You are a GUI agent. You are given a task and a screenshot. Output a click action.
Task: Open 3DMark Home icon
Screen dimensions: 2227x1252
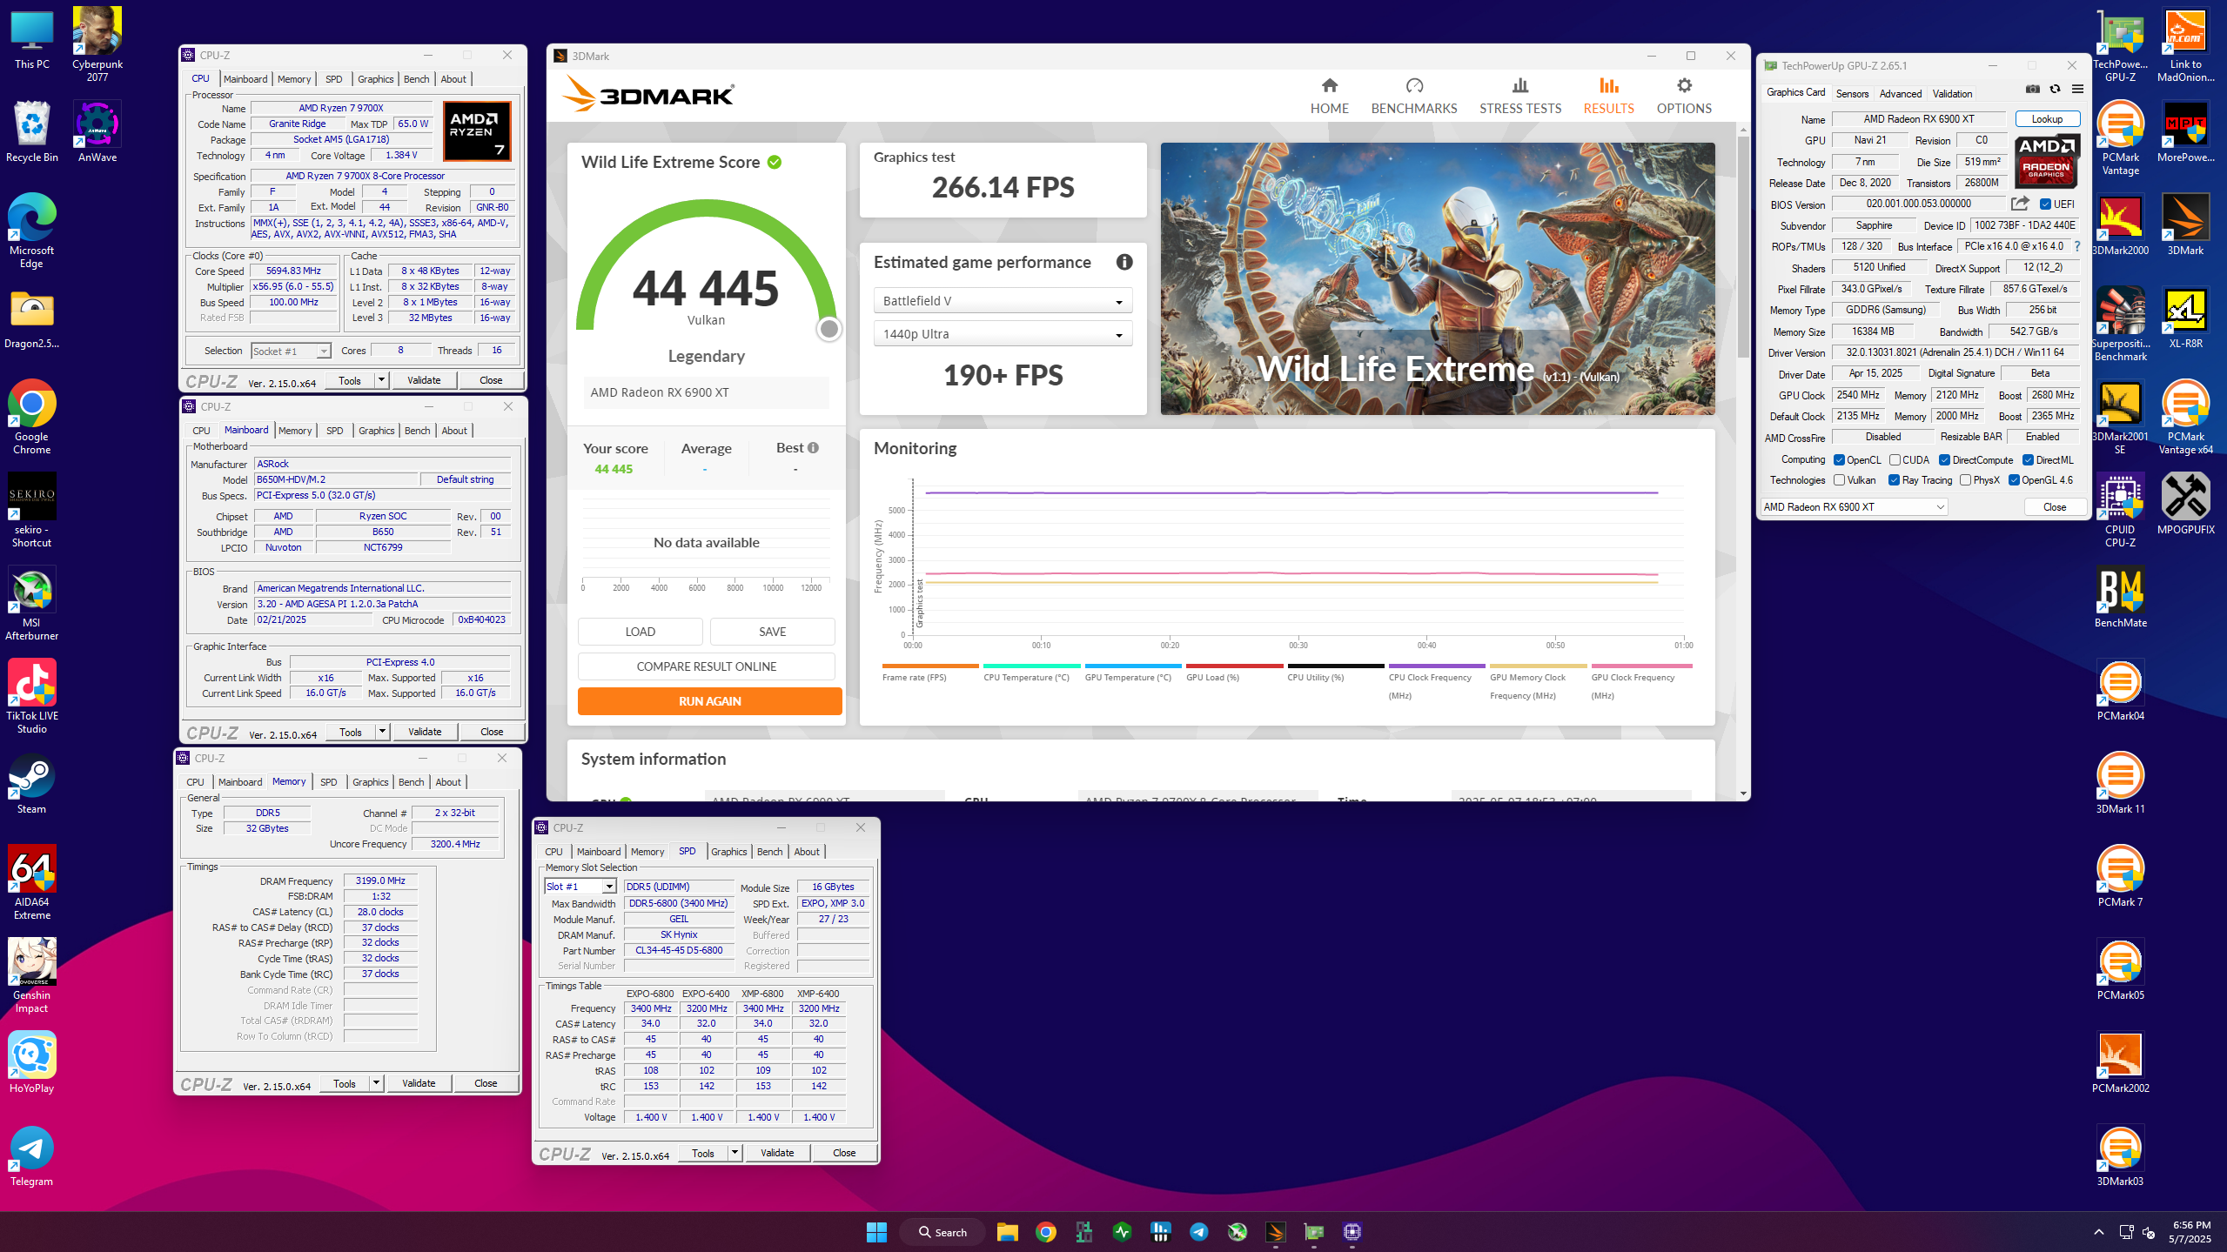click(1329, 85)
